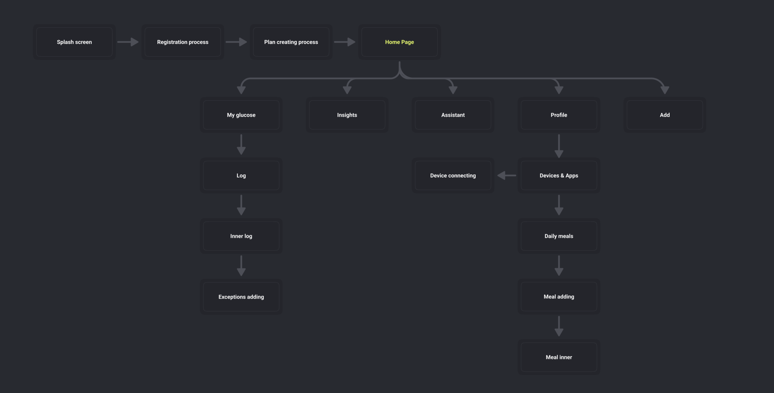Click the Insights flowchart node

(x=347, y=115)
